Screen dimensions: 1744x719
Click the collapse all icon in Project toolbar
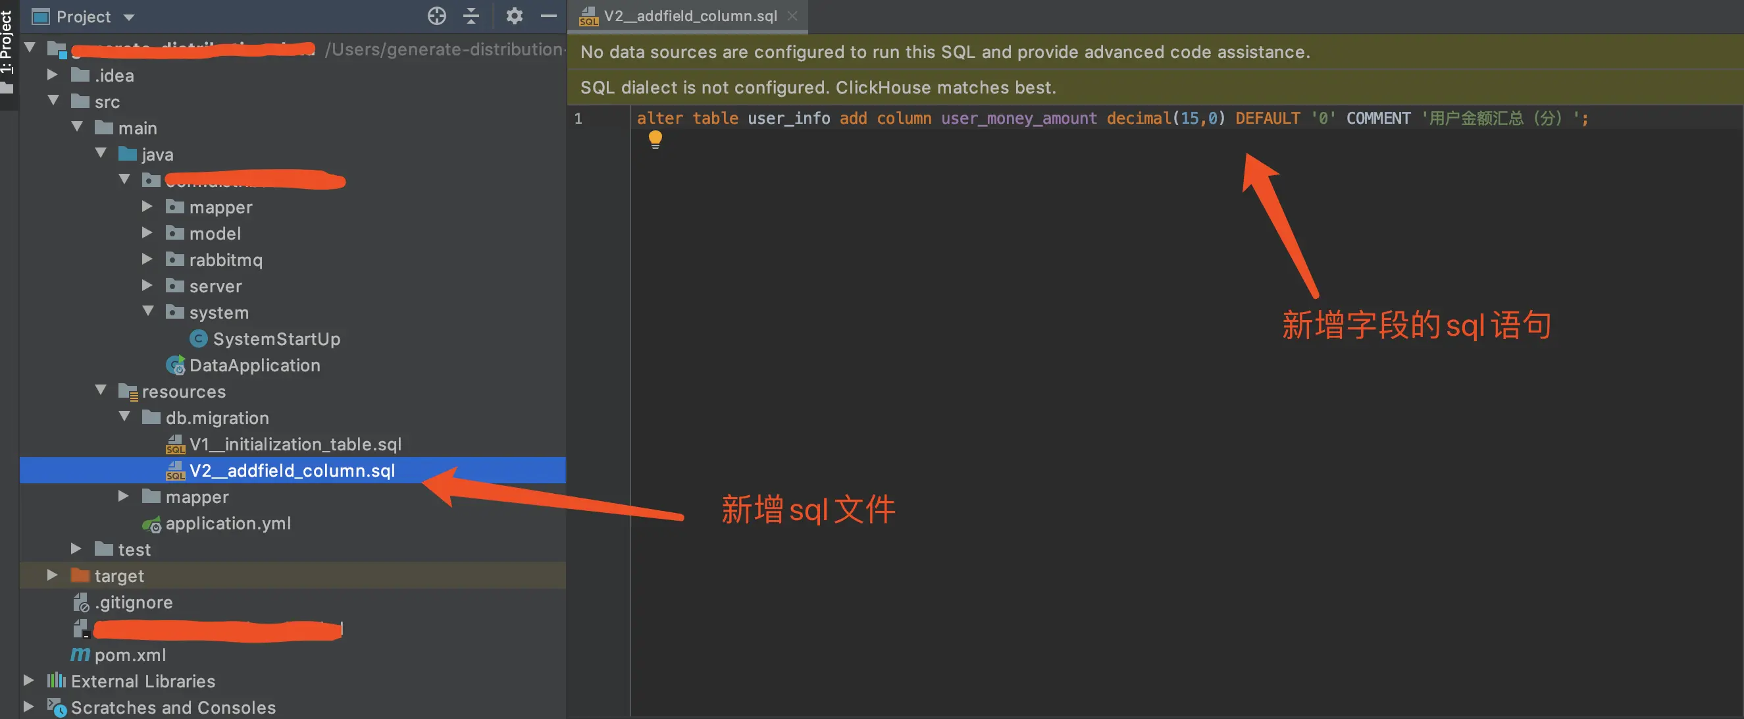(471, 16)
